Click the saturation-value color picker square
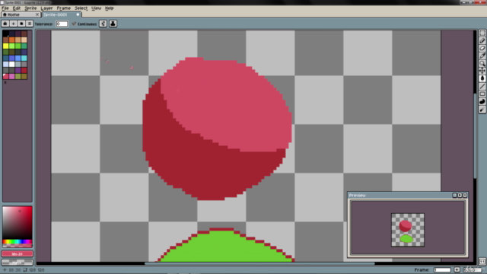Screen dimensions: 487x274 click(x=17, y=223)
